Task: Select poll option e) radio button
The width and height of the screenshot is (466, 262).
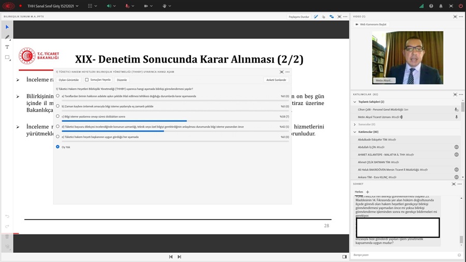Action: pos(57,137)
